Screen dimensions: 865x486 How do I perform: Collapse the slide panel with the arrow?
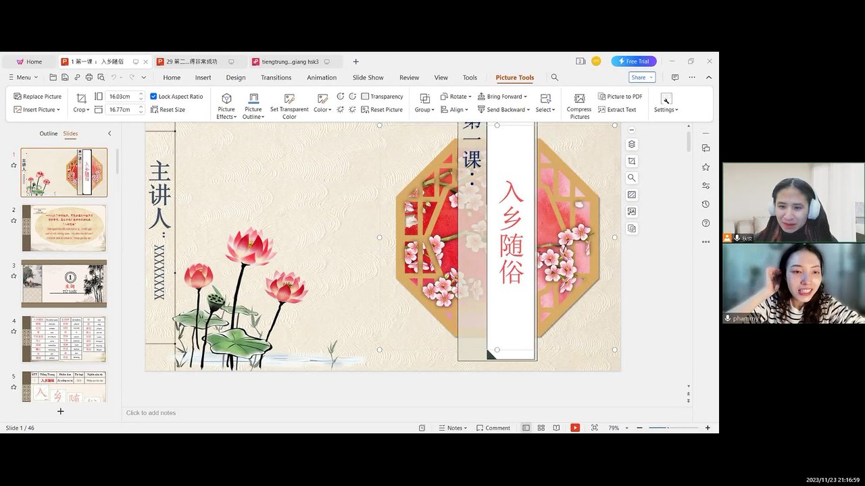pyautogui.click(x=109, y=134)
